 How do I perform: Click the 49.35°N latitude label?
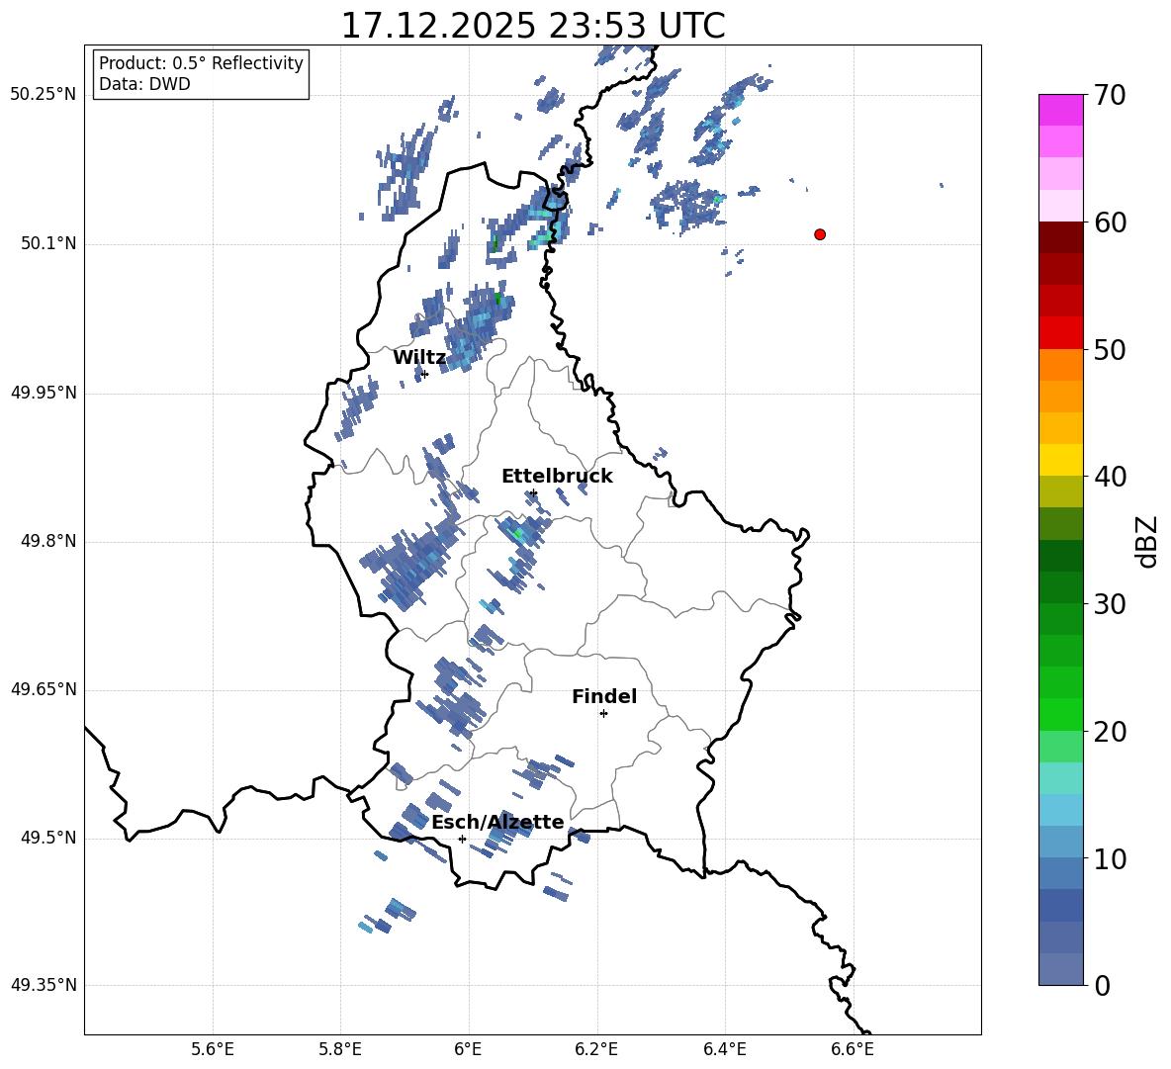pos(44,985)
